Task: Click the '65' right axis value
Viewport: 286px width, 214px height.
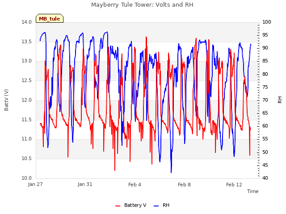Action: [265, 113]
